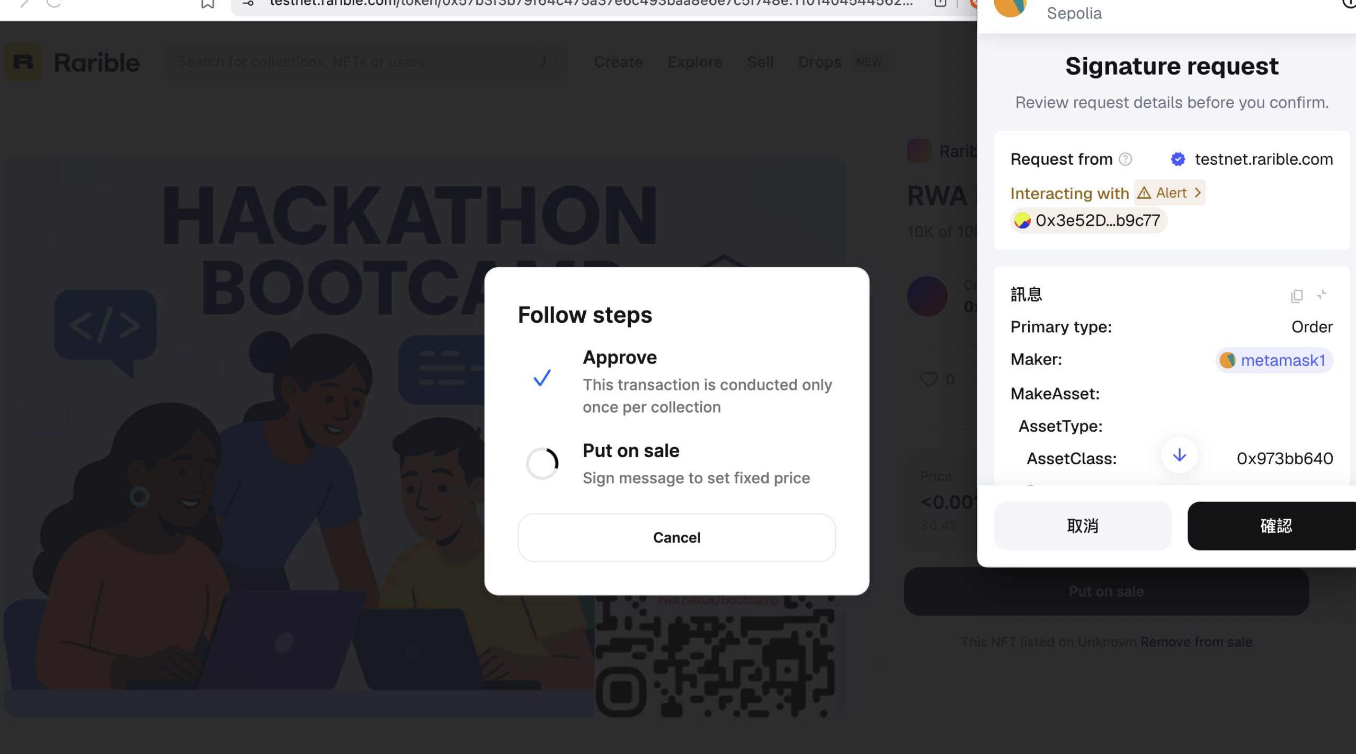
Task: Copy the signature message with copy icon
Action: [1296, 295]
